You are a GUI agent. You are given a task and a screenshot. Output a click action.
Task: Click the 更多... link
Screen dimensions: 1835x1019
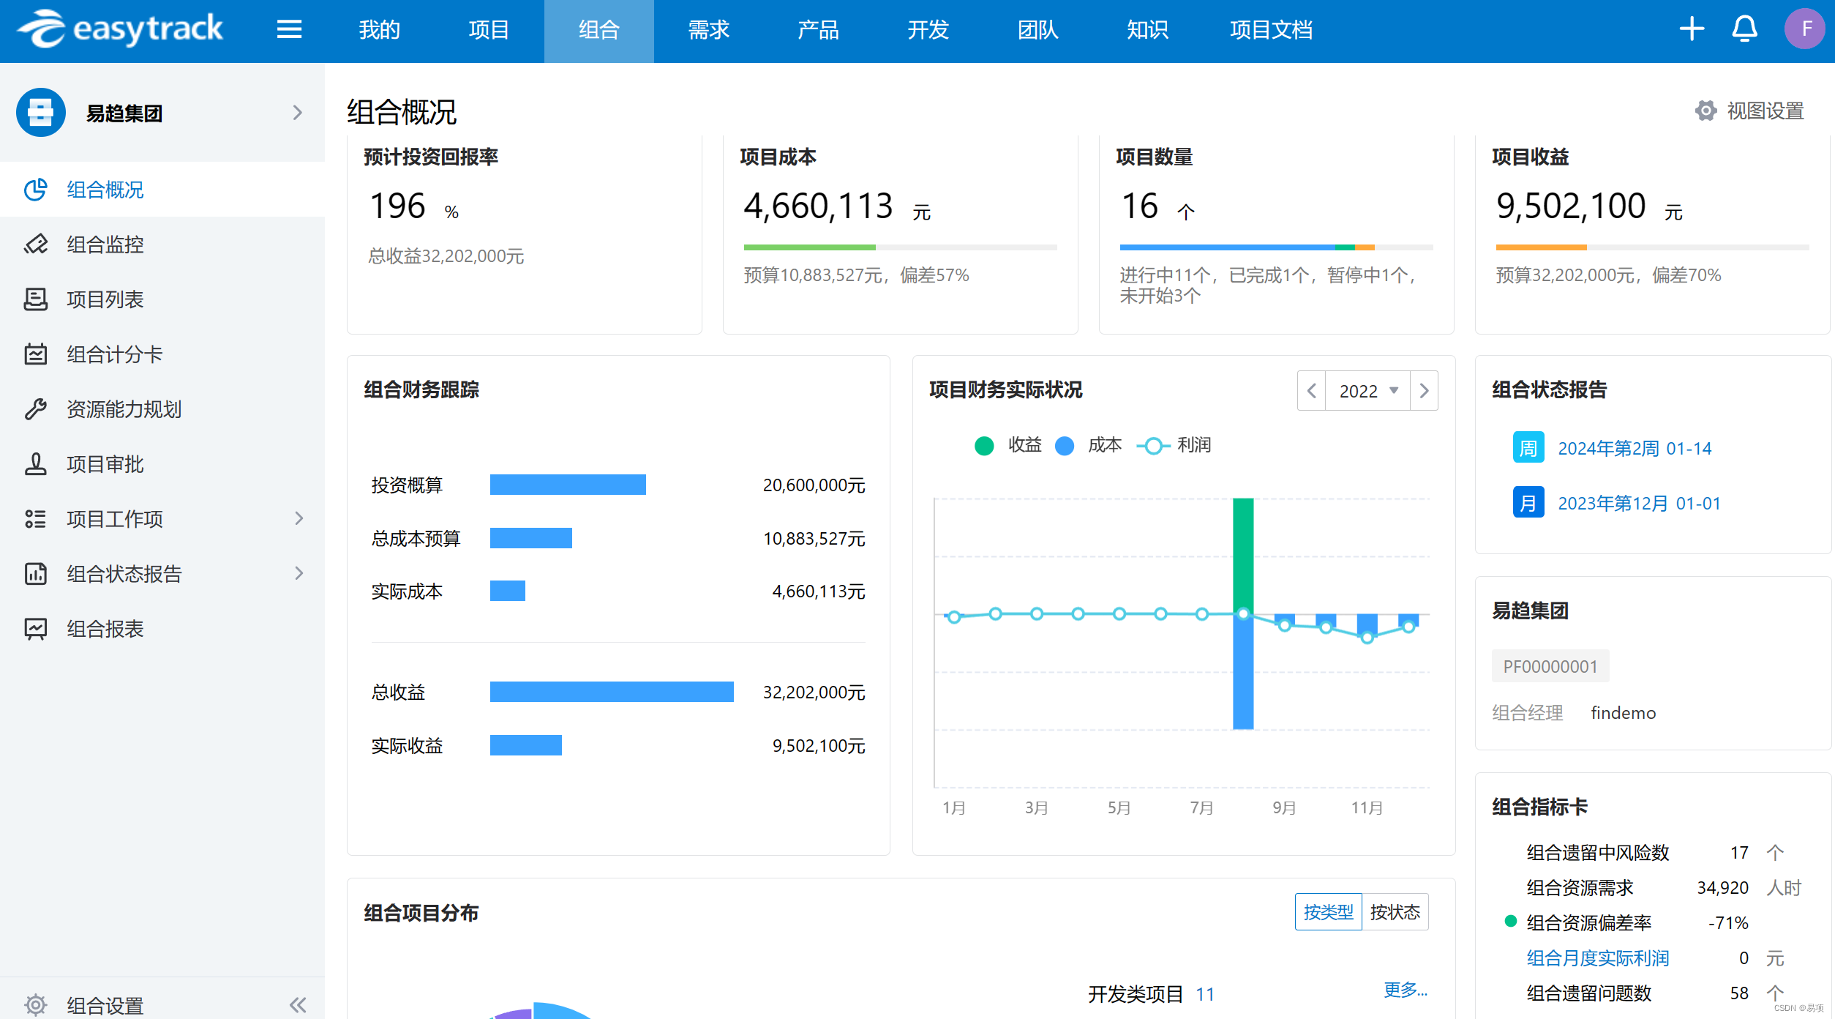[1405, 990]
